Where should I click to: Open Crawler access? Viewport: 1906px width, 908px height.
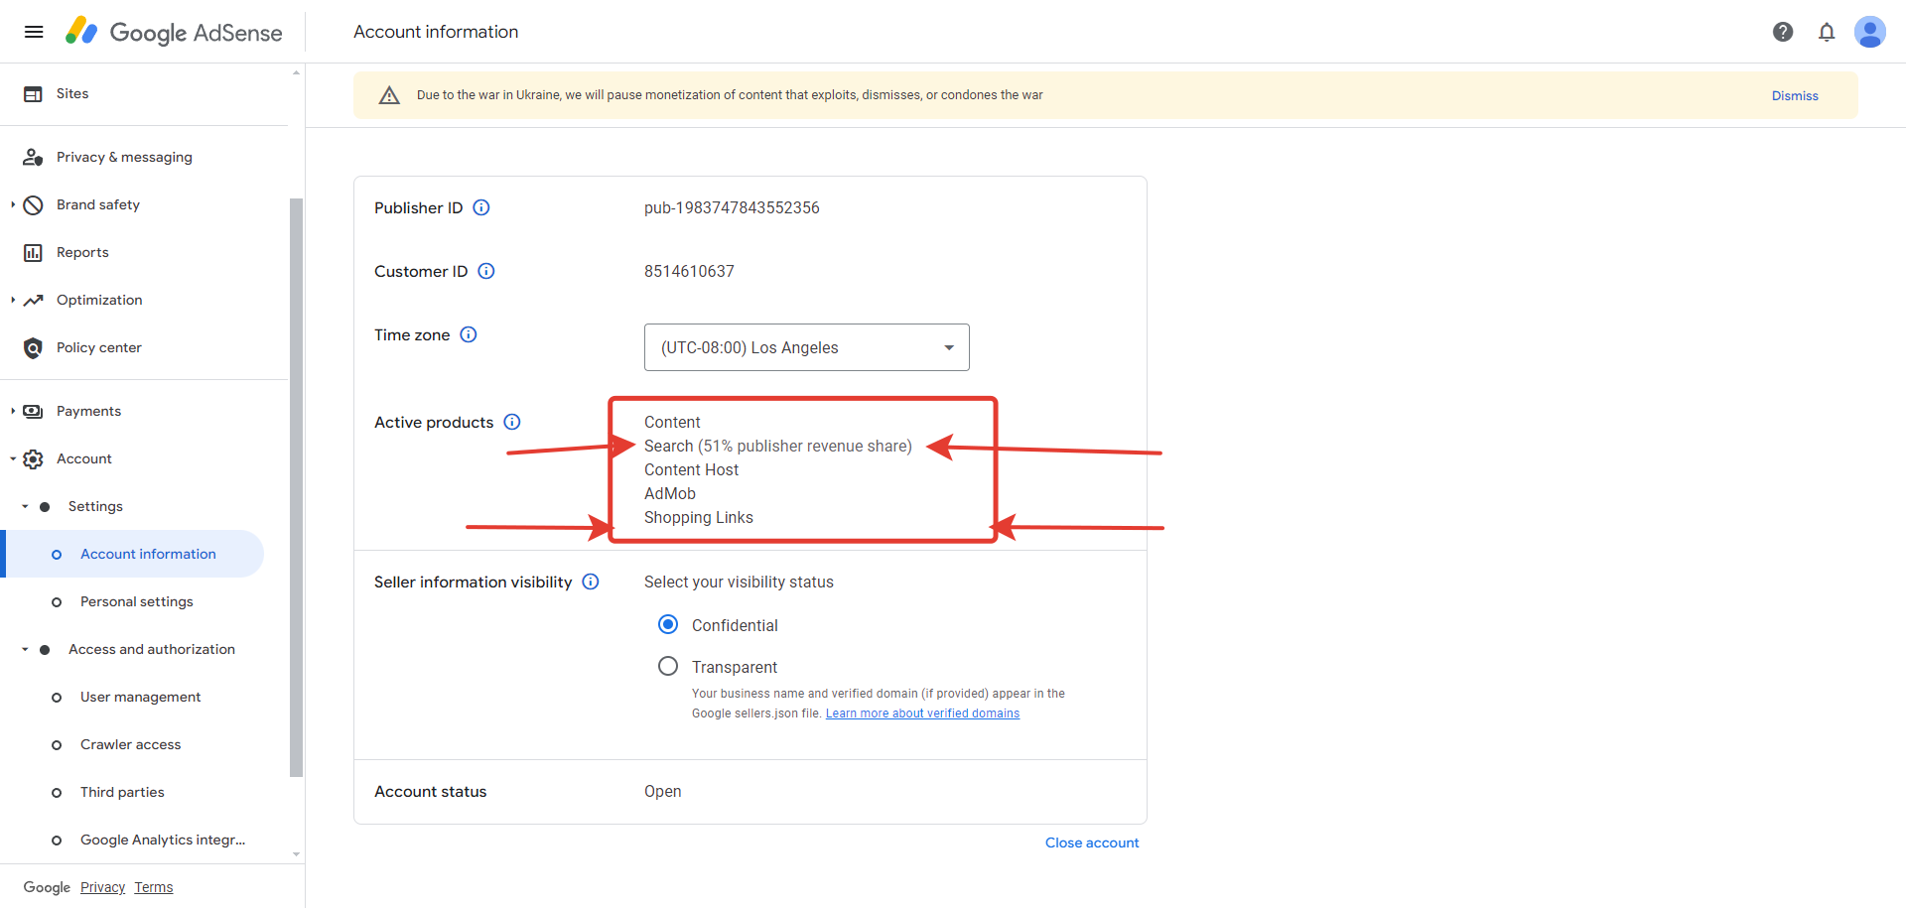(x=130, y=744)
